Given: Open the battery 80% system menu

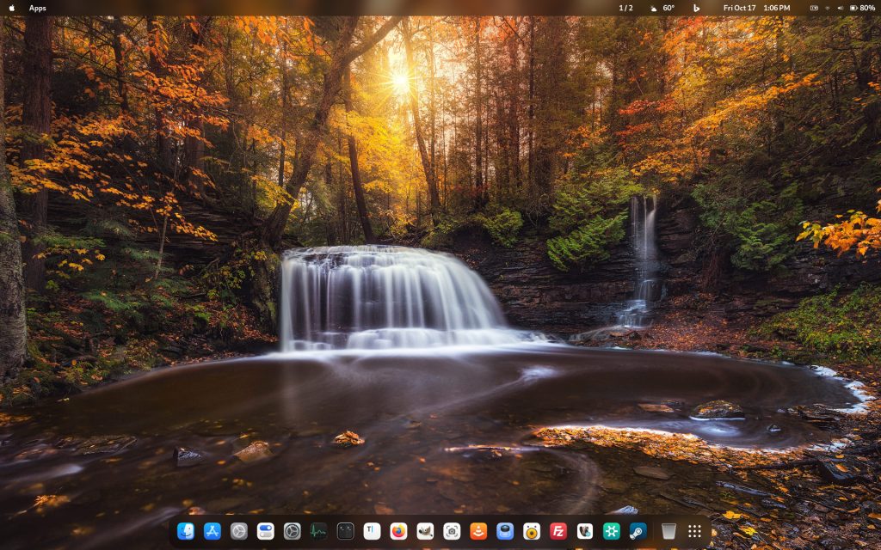Looking at the screenshot, I should click(x=862, y=8).
